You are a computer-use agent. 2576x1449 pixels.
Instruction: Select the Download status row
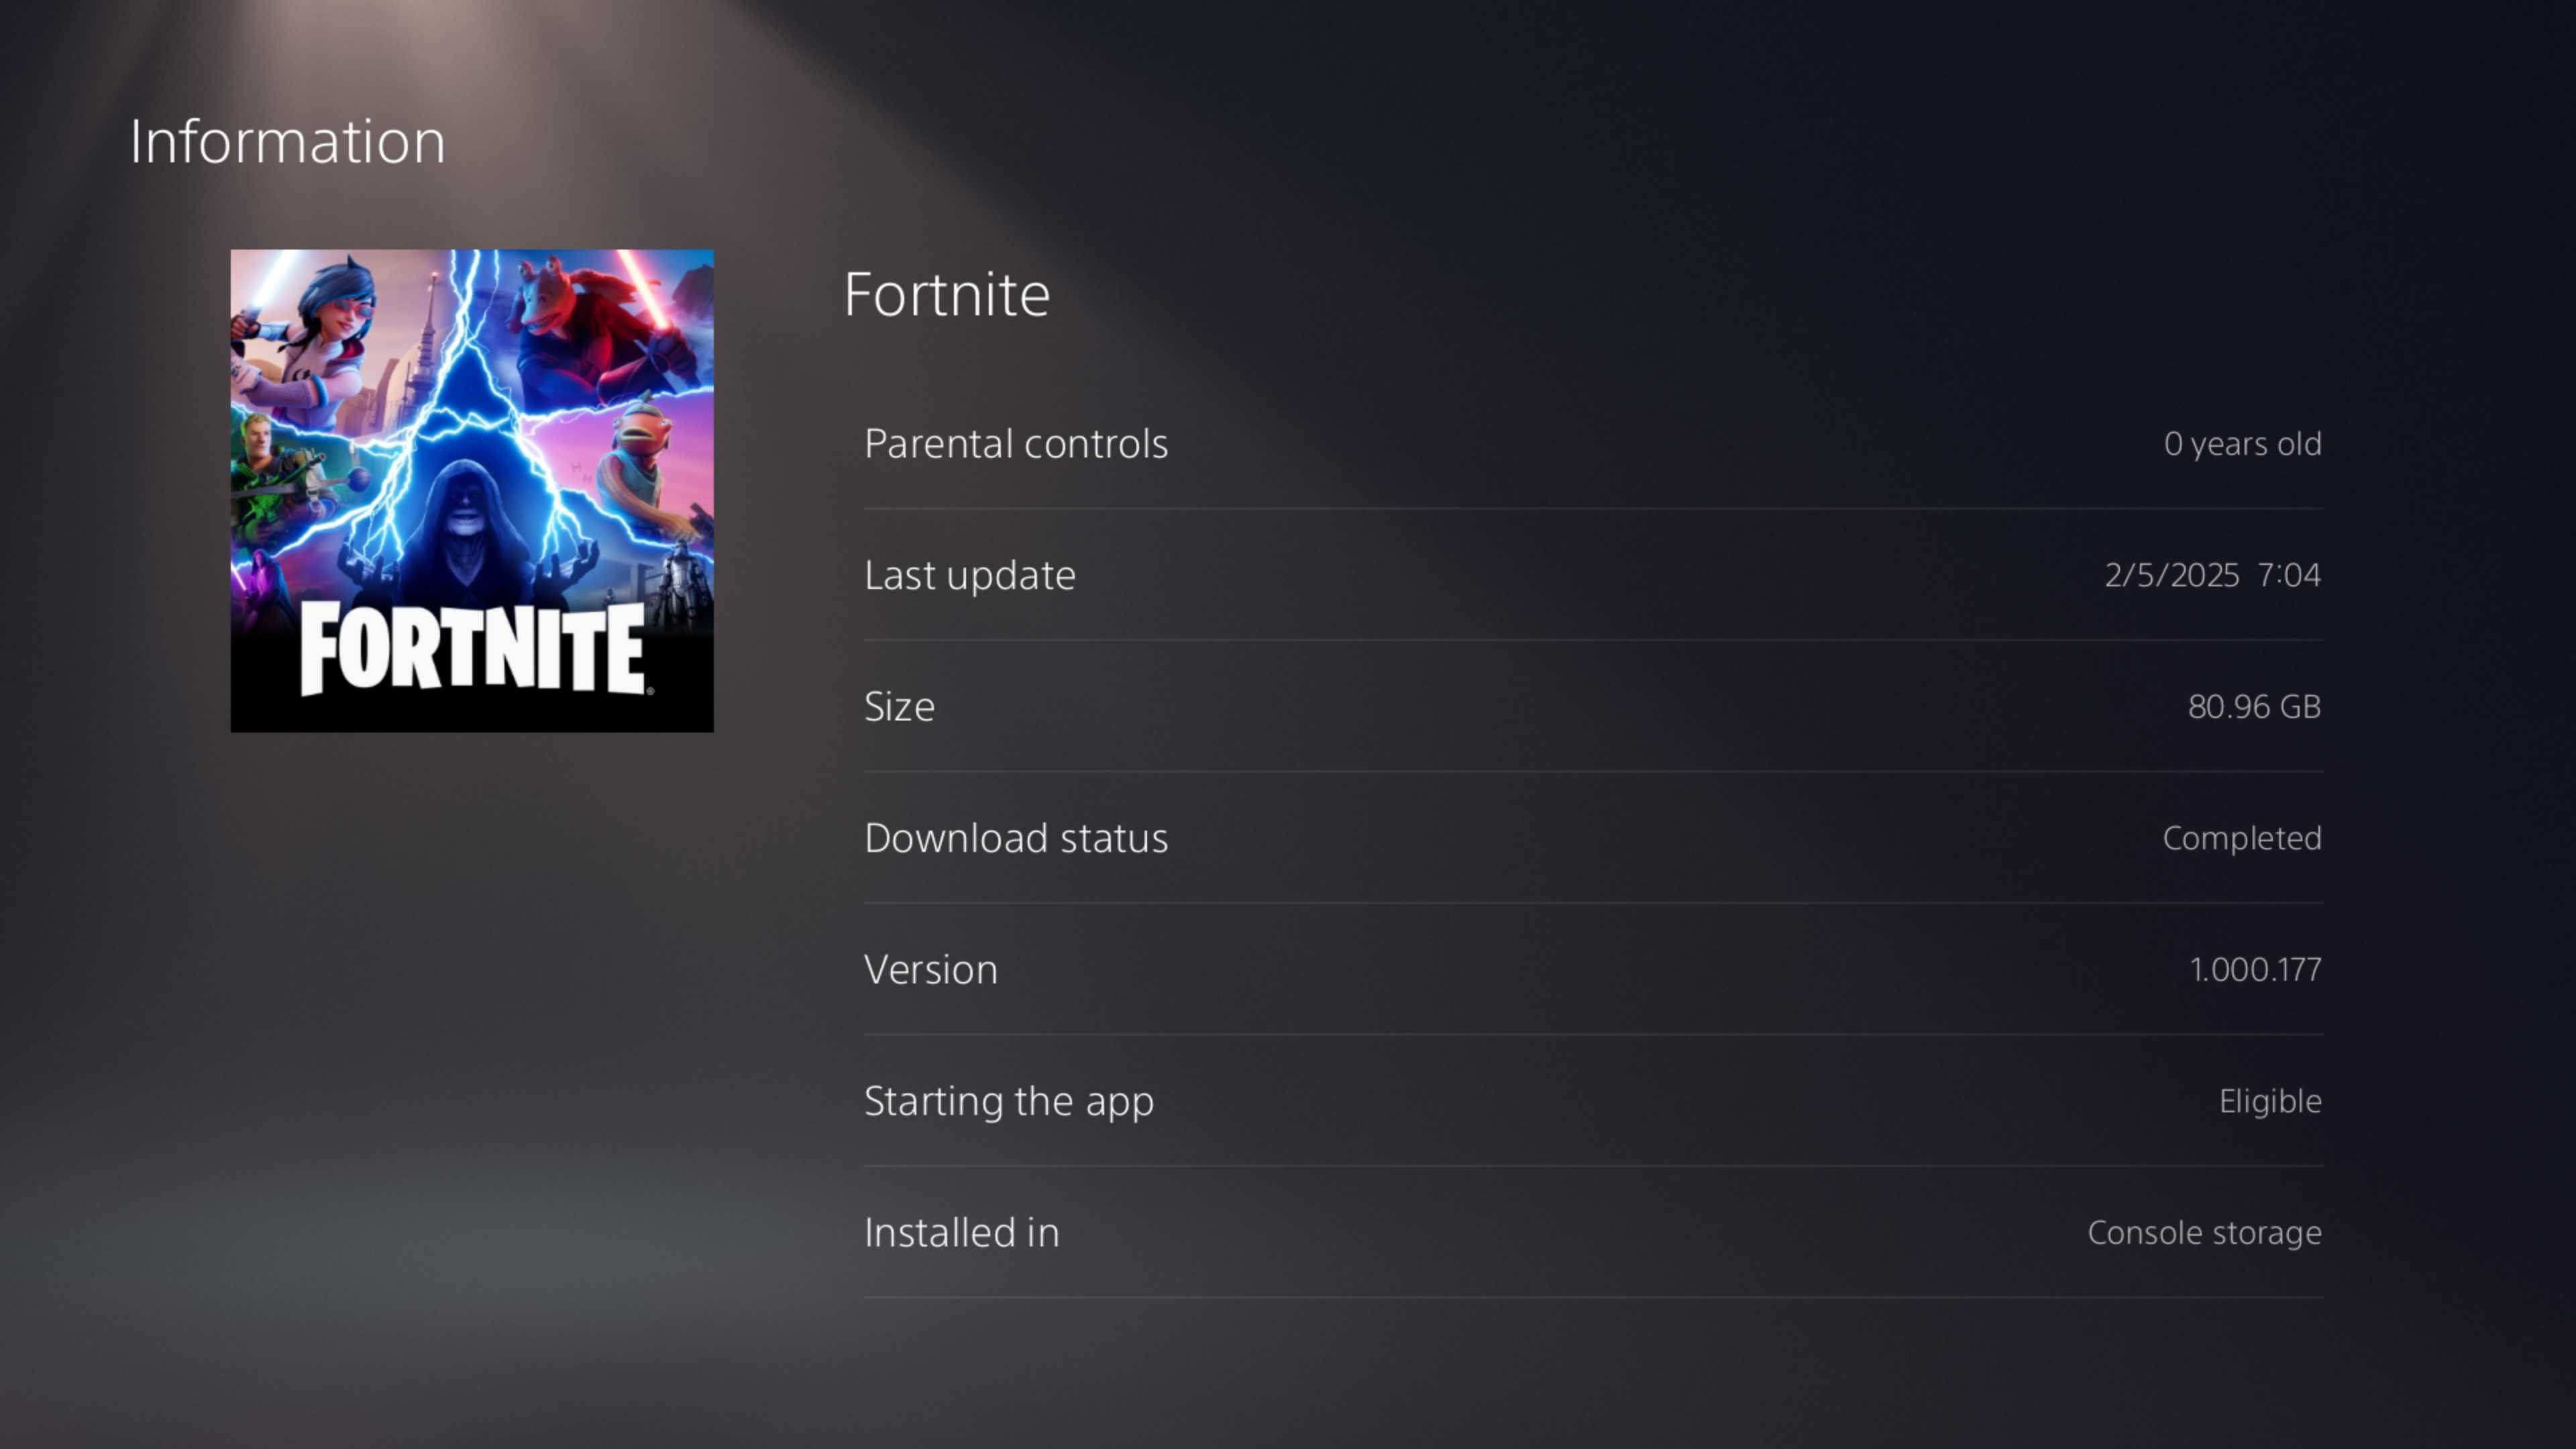pyautogui.click(x=1593, y=838)
